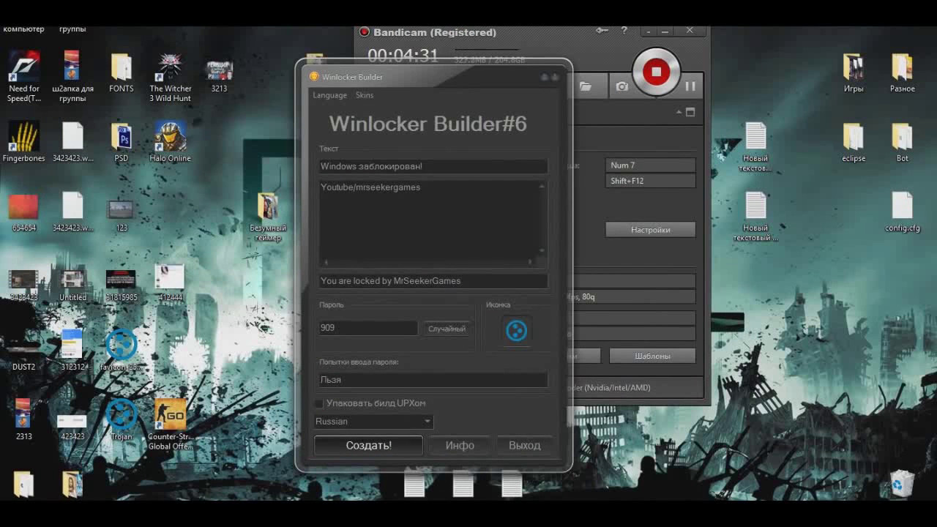Select the eclipse folder on desktop

click(x=854, y=142)
